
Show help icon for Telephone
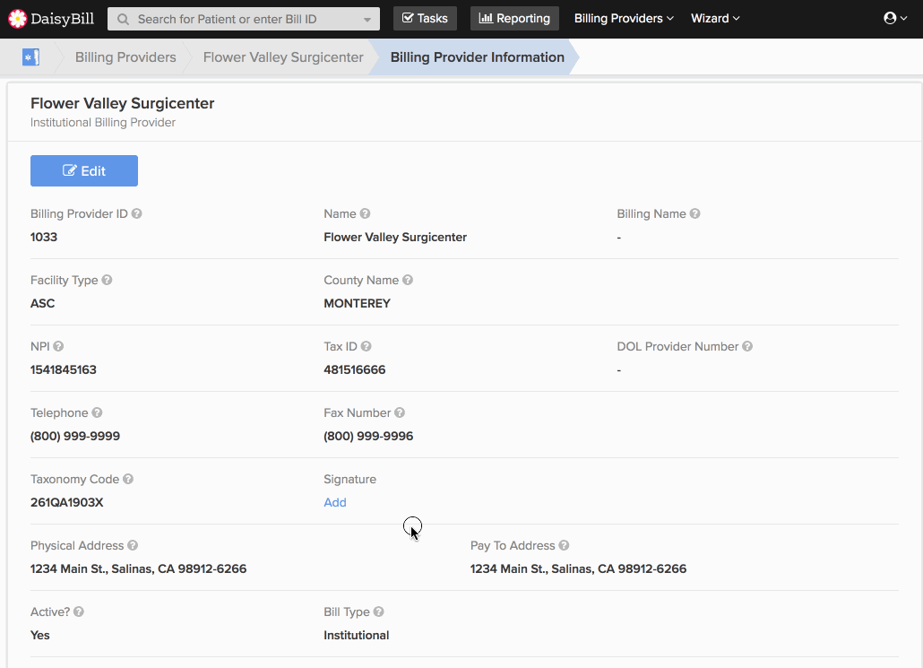[97, 413]
